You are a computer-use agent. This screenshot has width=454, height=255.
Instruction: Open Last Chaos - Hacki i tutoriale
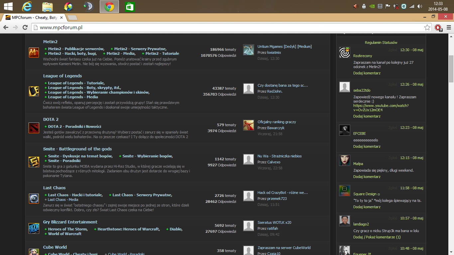pos(75,195)
